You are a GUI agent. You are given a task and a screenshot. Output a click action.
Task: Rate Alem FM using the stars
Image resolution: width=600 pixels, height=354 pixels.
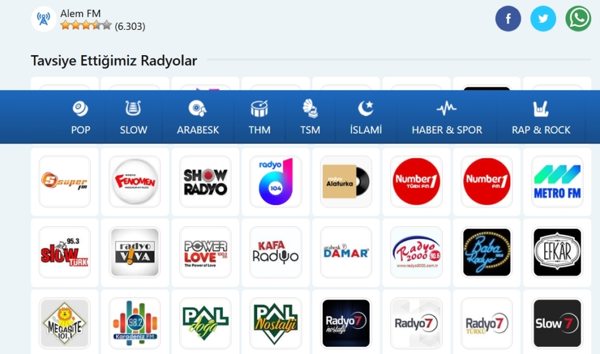[x=86, y=26]
